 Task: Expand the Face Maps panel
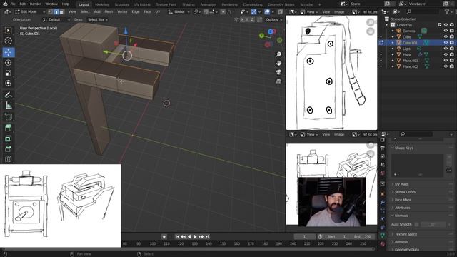point(403,200)
